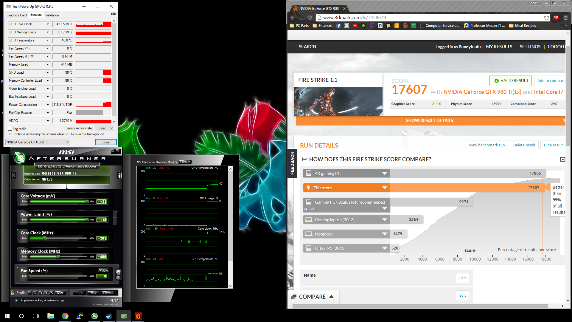Click View benchmark run button

click(x=487, y=145)
